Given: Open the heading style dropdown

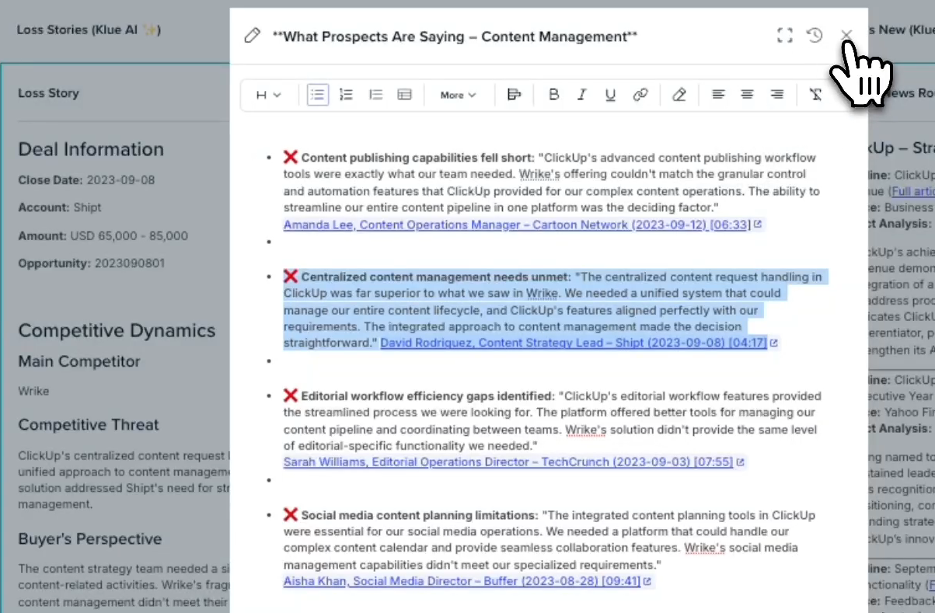Looking at the screenshot, I should tap(268, 95).
